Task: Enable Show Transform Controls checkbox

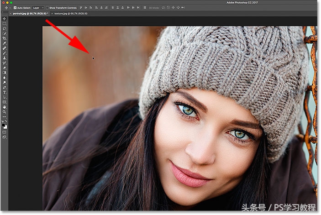Action: point(47,8)
